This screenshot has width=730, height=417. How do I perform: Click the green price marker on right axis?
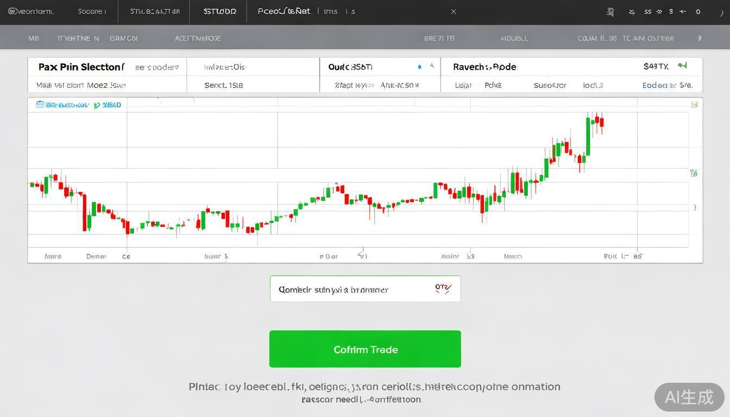[694, 174]
